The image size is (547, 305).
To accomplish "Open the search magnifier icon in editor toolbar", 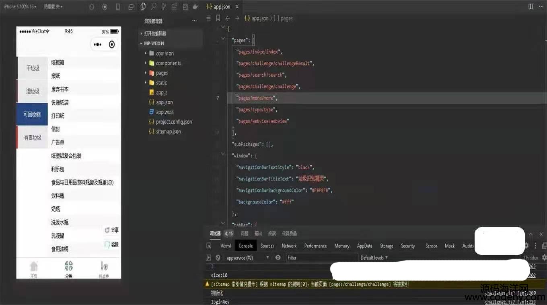I will tap(154, 6).
